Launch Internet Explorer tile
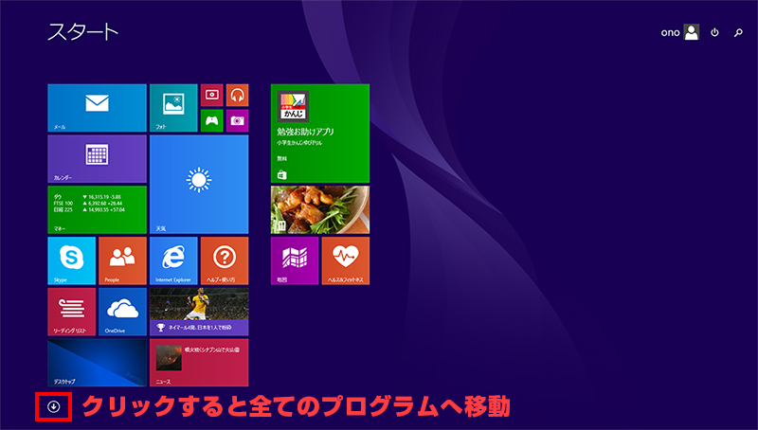The image size is (758, 430). [173, 260]
